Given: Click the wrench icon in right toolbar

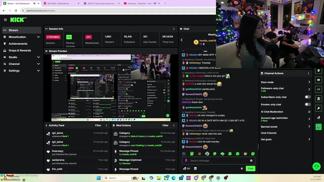Looking at the screenshot, I should tap(318, 108).
